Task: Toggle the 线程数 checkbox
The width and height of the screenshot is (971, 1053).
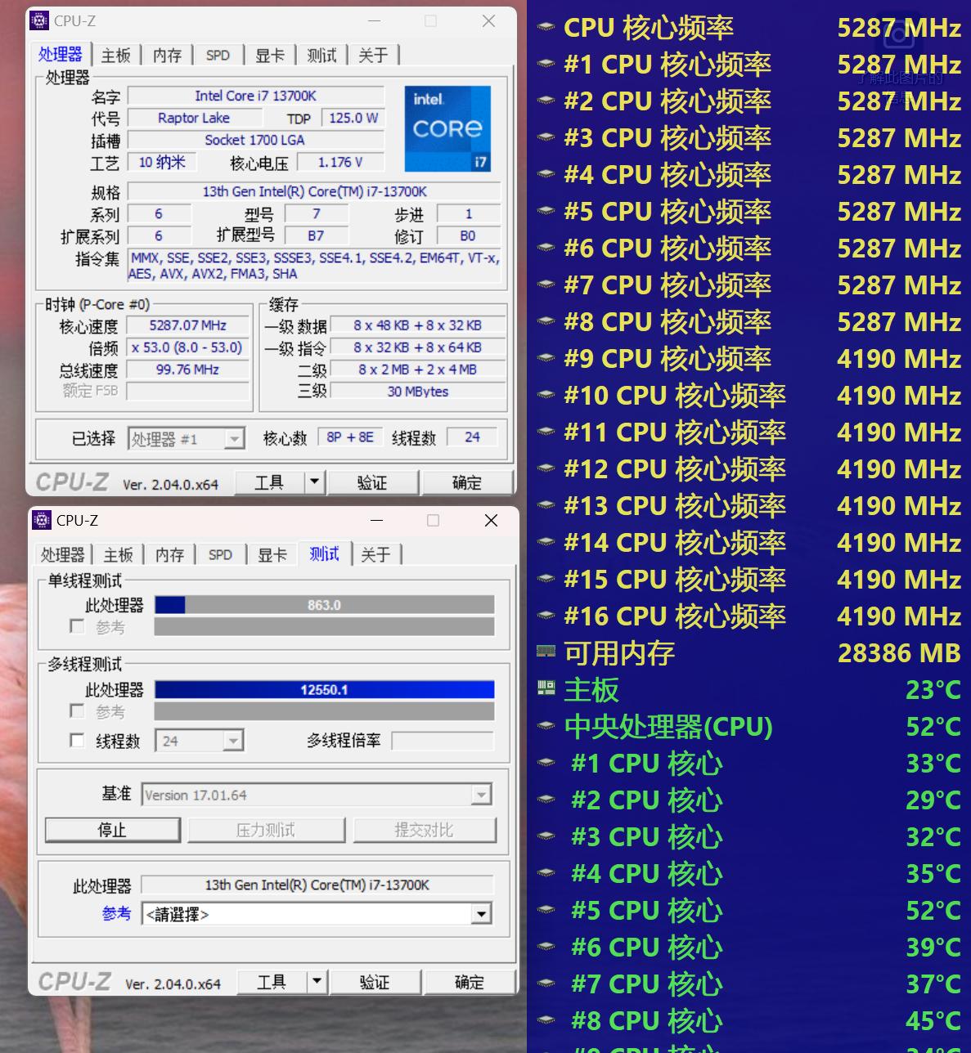Action: coord(77,741)
